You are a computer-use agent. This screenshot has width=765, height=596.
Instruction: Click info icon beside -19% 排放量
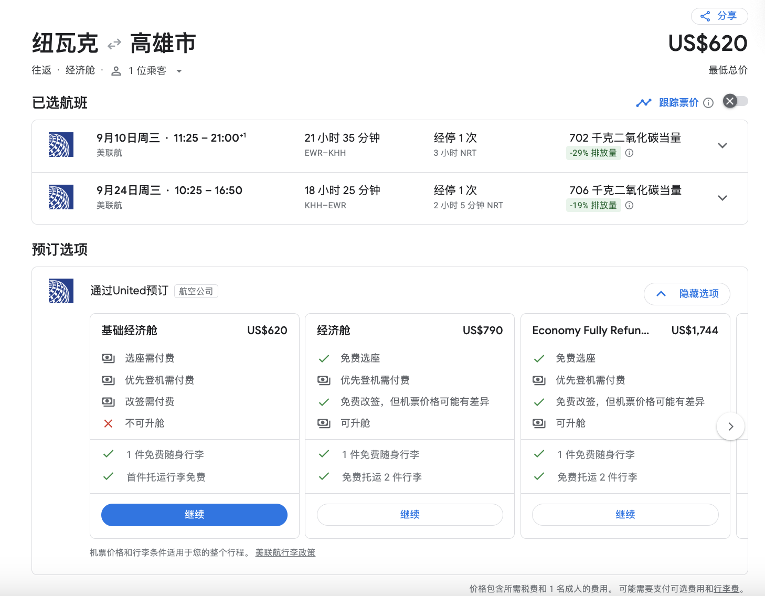629,206
